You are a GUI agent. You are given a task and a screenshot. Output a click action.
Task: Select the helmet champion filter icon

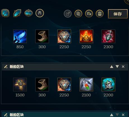pos(40,13)
